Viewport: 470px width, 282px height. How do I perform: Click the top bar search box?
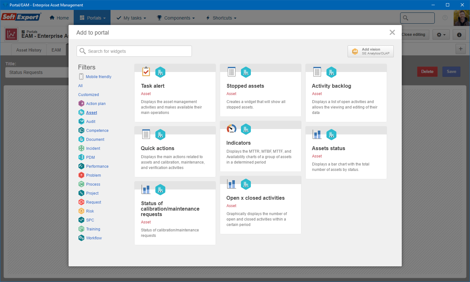coord(417,18)
